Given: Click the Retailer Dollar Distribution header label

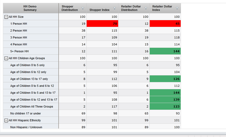Looking at the screenshot, I should [x=131, y=8].
